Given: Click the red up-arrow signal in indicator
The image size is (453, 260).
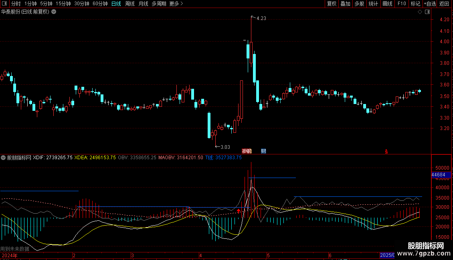Looking at the screenshot, I should coord(239,210).
